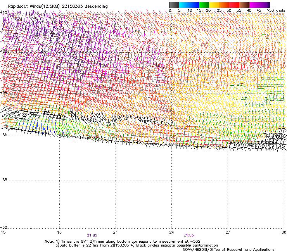The height and width of the screenshot is (252, 287).
Task: Click the -54 latitude axis label
Action: point(3,92)
